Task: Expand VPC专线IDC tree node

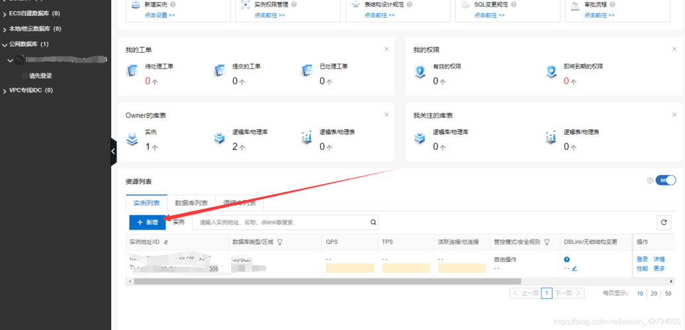Action: 5,90
